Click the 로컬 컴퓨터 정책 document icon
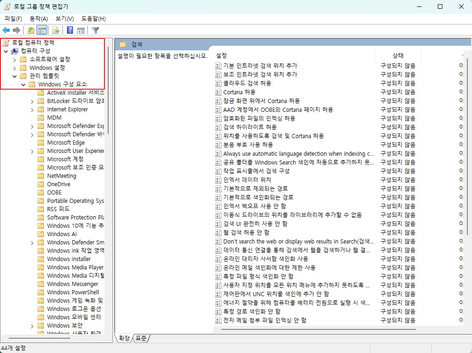This screenshot has height=353, width=472. 6,43
